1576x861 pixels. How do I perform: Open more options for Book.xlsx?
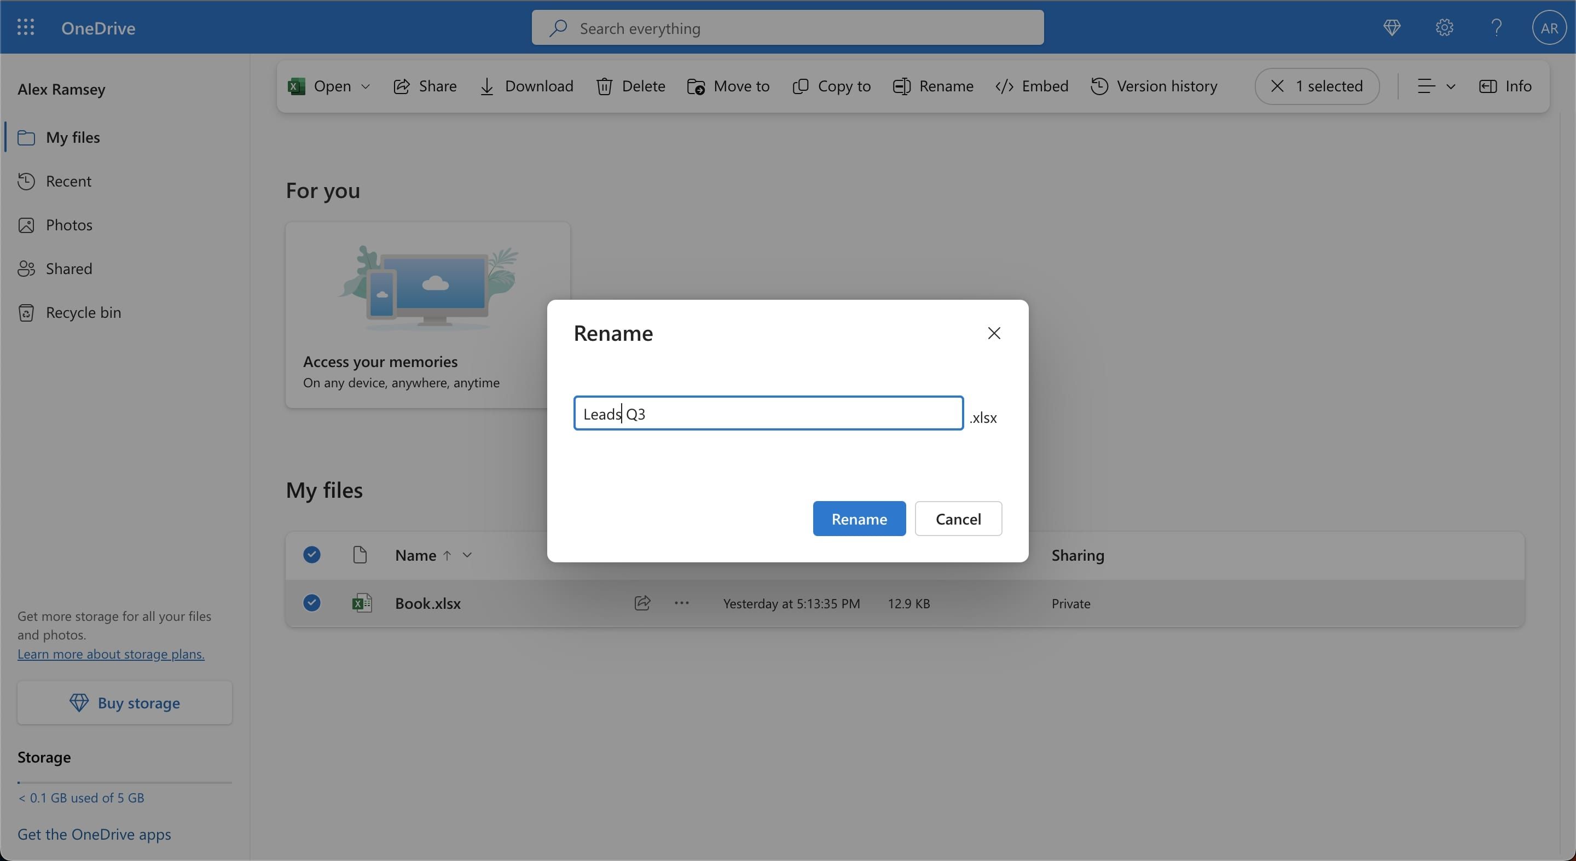tap(681, 603)
